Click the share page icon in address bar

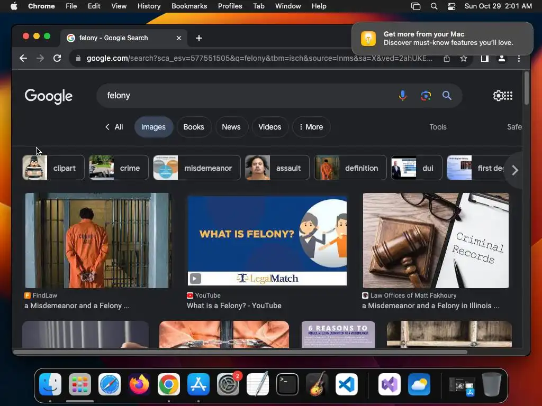click(x=447, y=59)
